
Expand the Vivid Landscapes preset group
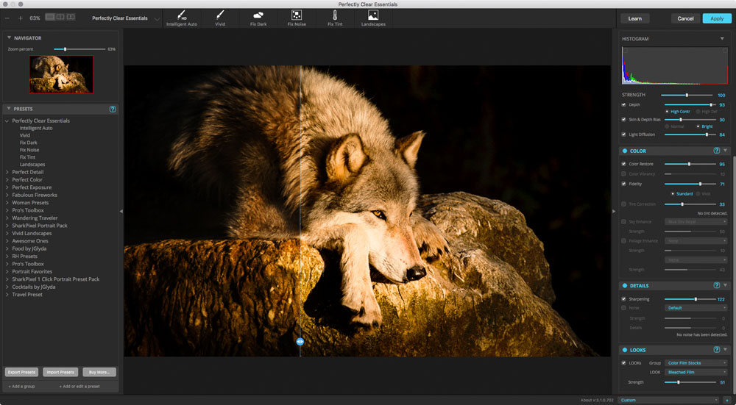pos(7,234)
